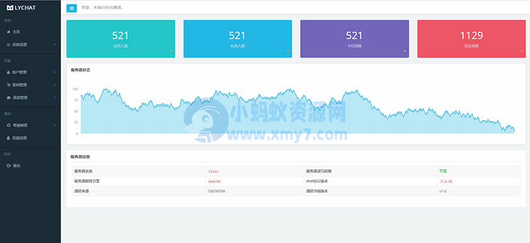Click the sign-out arrow icon beside 退出
530x243 pixels.
click(x=9, y=166)
